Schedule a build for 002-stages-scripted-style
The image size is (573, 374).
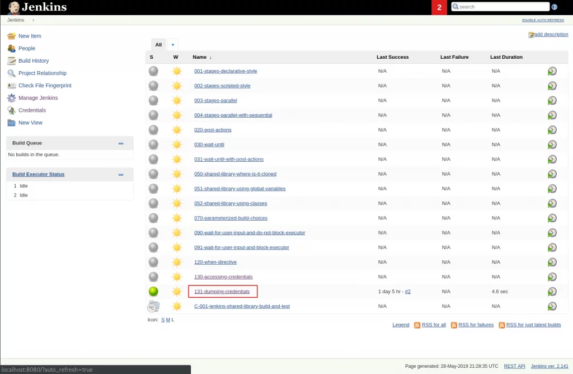pos(552,86)
